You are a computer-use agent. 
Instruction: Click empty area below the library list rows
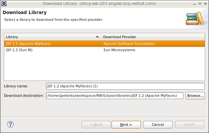tap(104, 67)
